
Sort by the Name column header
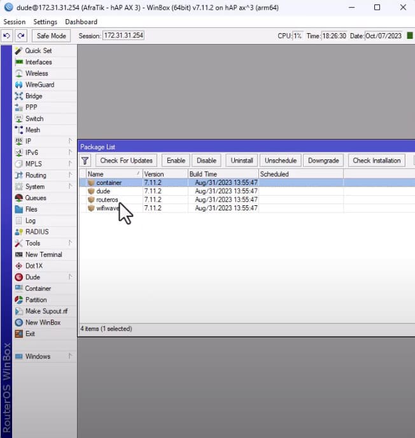(x=115, y=174)
